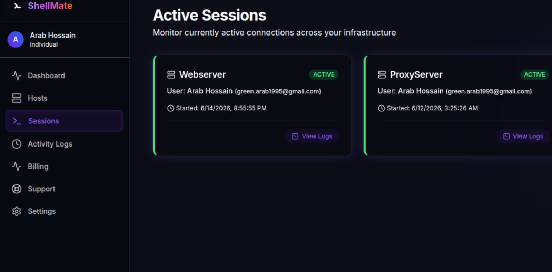Screen dimensions: 552x272
Task: Click the Dashboard pulse icon in sidebar
Action: 17,75
